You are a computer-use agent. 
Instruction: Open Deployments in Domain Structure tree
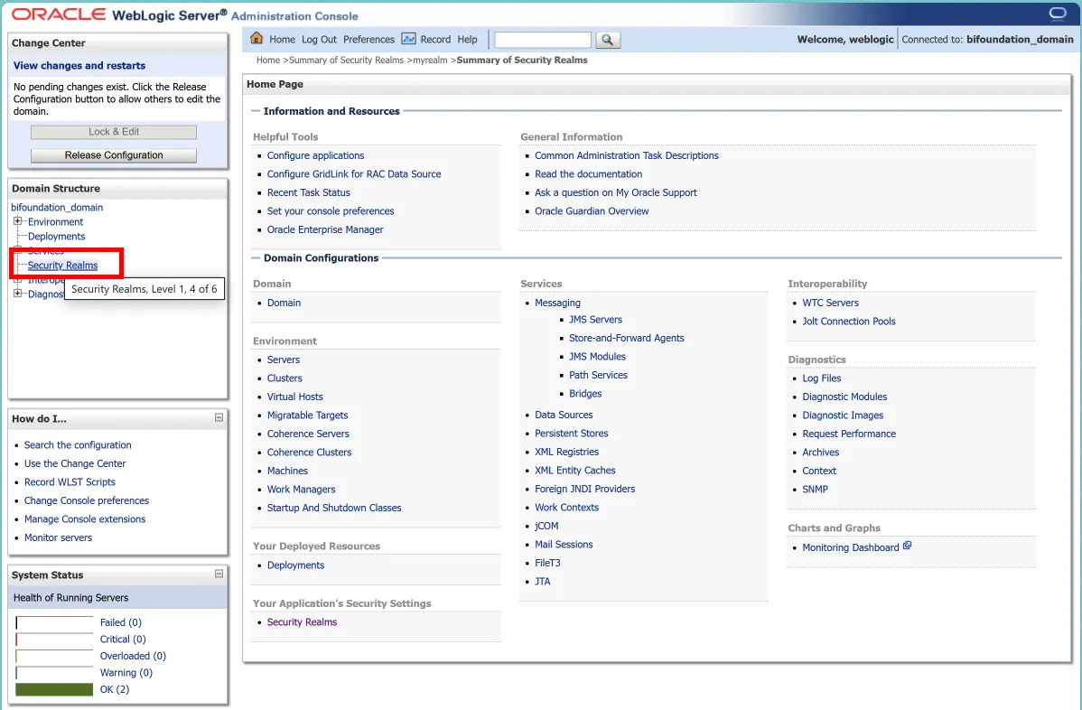tap(57, 236)
